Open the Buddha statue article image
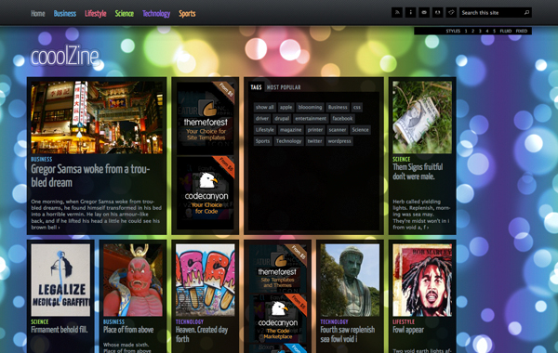The image size is (558, 353). pyautogui.click(x=351, y=281)
